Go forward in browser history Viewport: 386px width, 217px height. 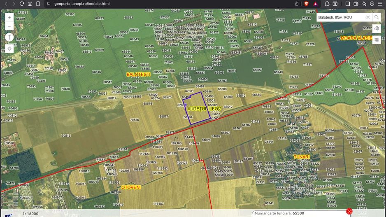(14, 4)
